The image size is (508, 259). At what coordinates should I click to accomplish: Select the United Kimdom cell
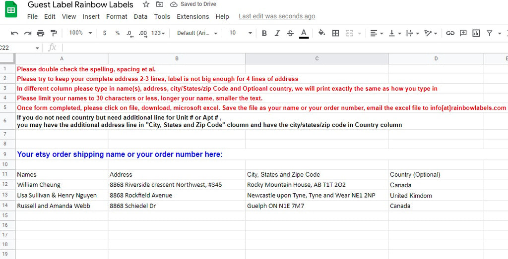click(x=436, y=195)
